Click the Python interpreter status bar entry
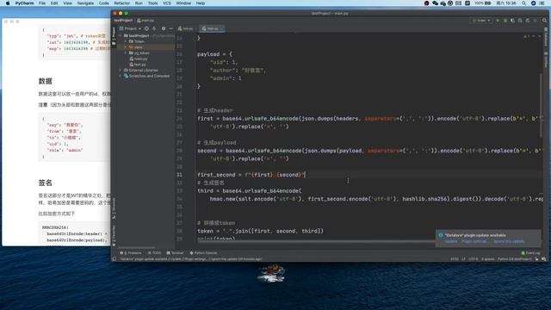Screen dimensions: 551x310 (515, 259)
